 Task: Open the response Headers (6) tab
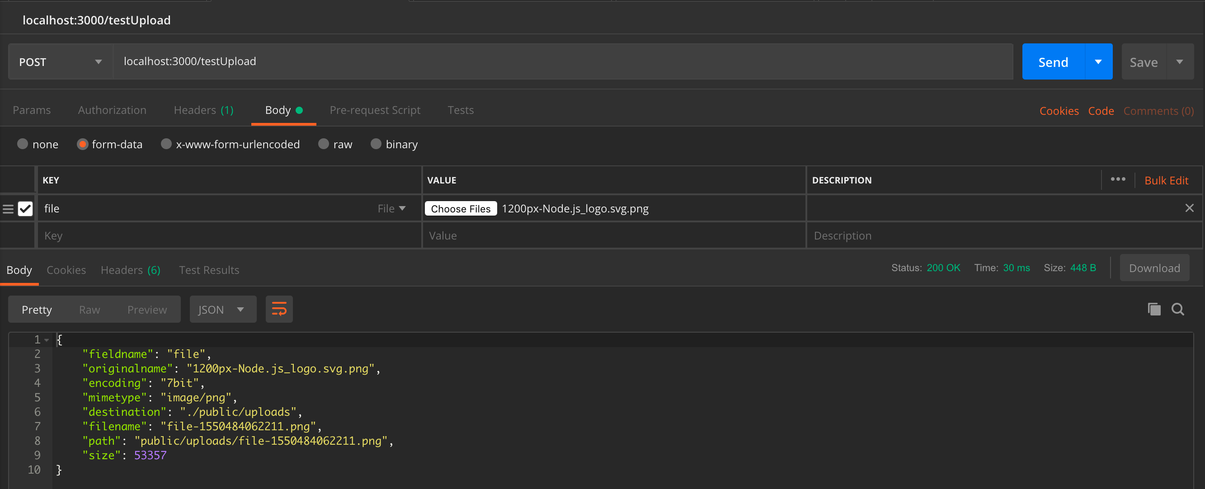click(x=131, y=270)
